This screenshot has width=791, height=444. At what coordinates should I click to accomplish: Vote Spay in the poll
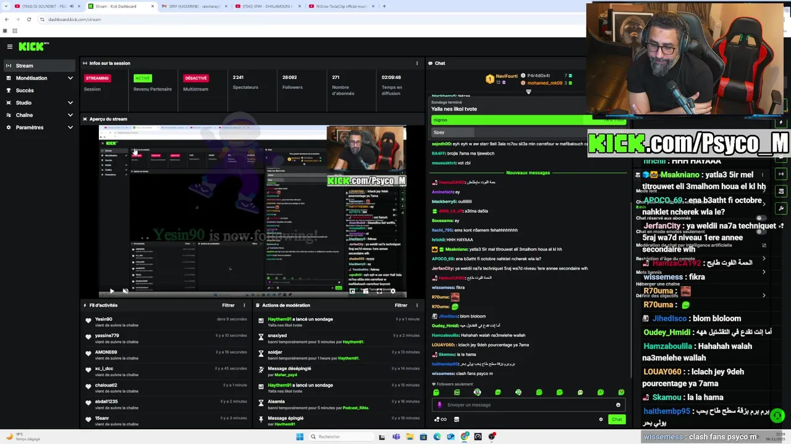click(528, 132)
